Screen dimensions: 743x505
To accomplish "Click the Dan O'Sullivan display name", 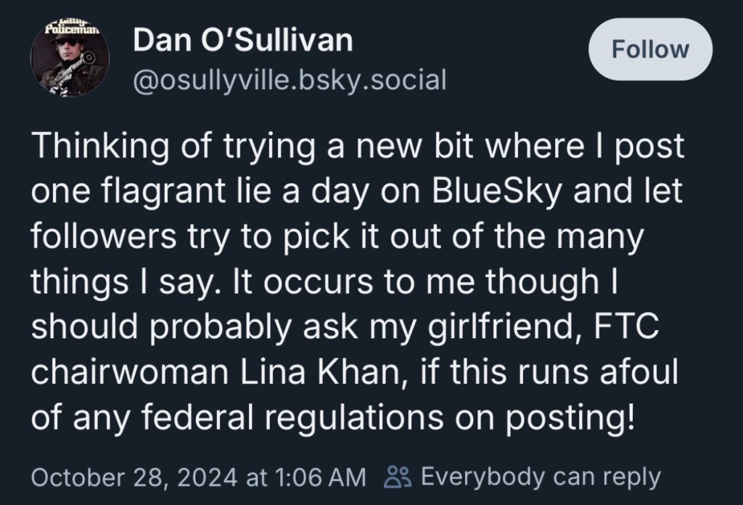I will click(x=243, y=41).
